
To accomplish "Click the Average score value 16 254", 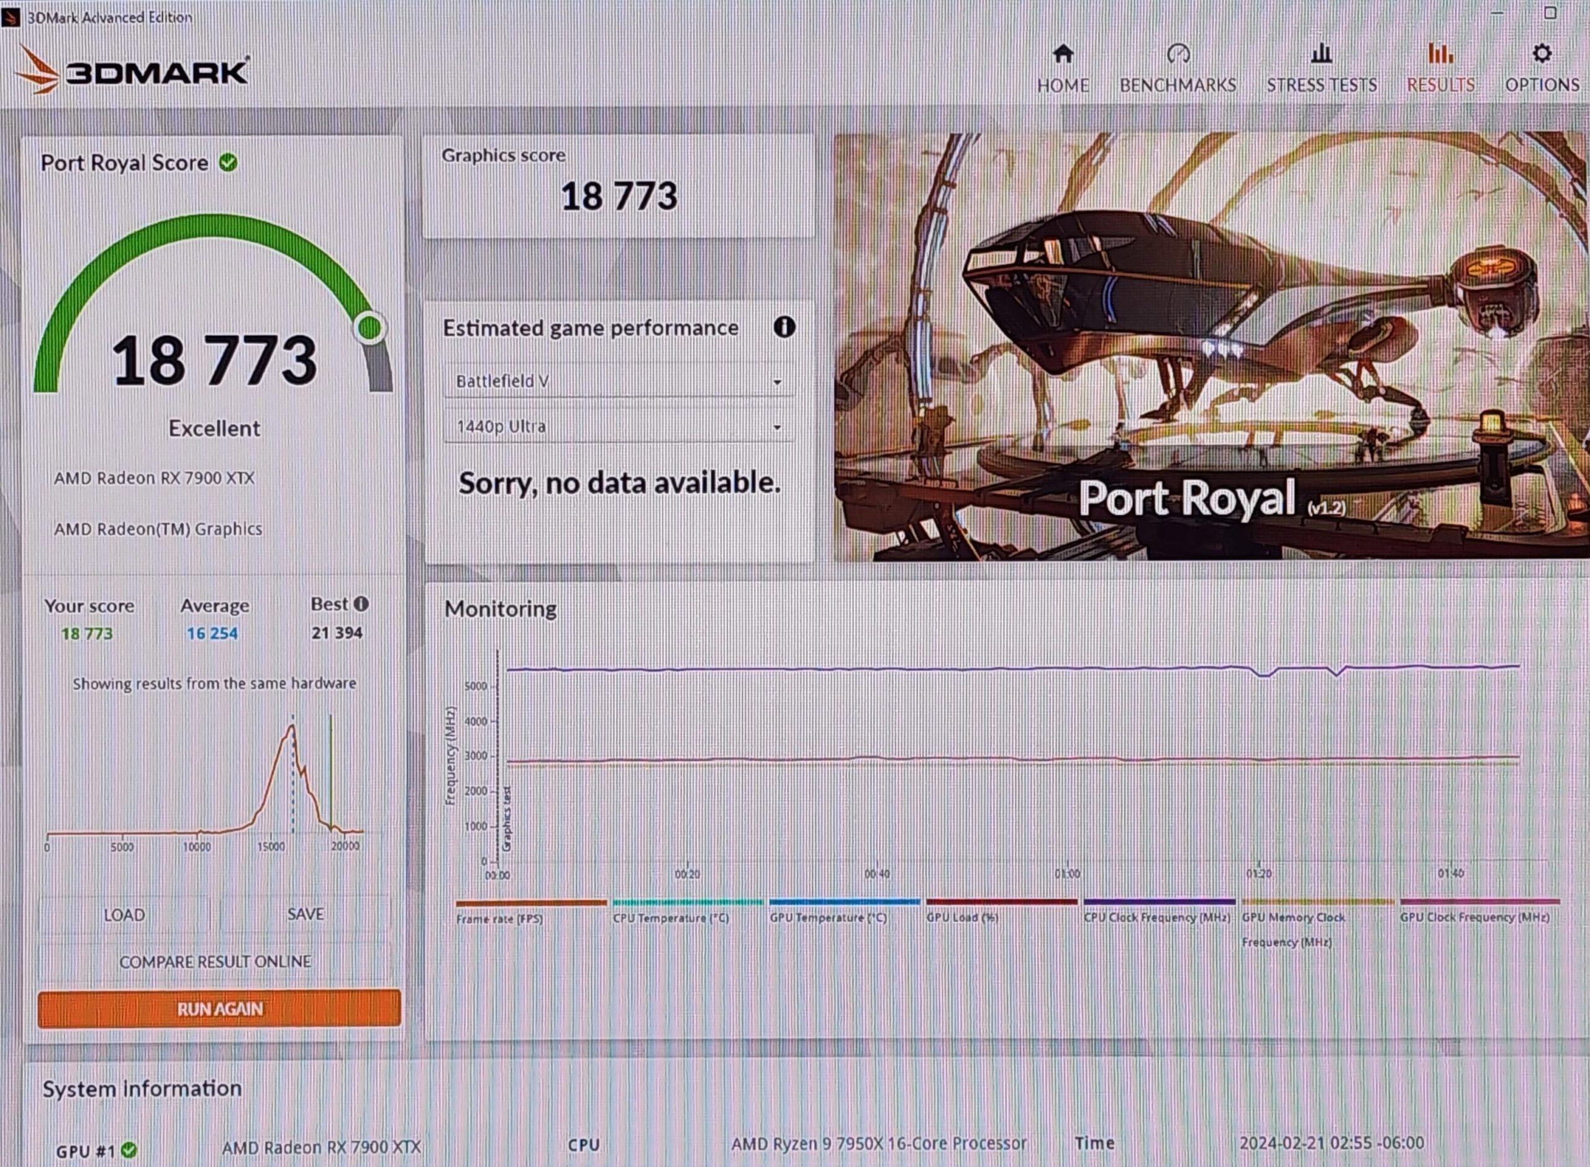I will [212, 634].
